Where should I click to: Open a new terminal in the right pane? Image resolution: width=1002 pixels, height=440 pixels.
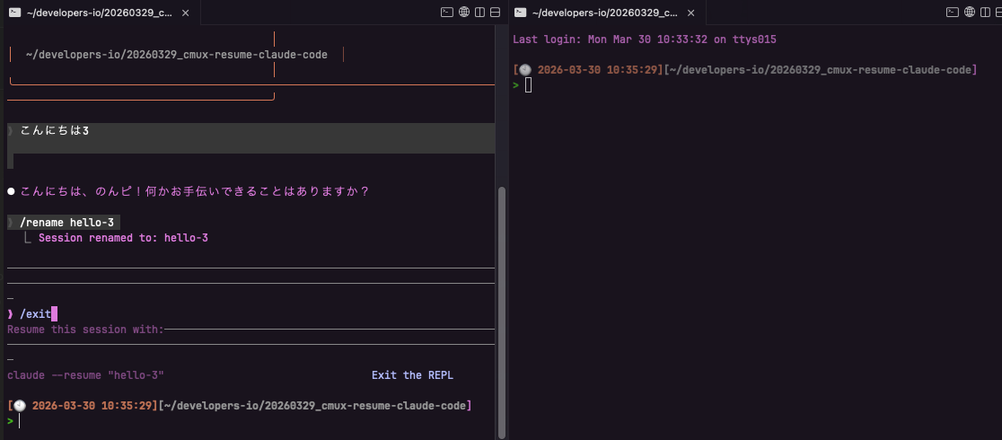pos(953,13)
